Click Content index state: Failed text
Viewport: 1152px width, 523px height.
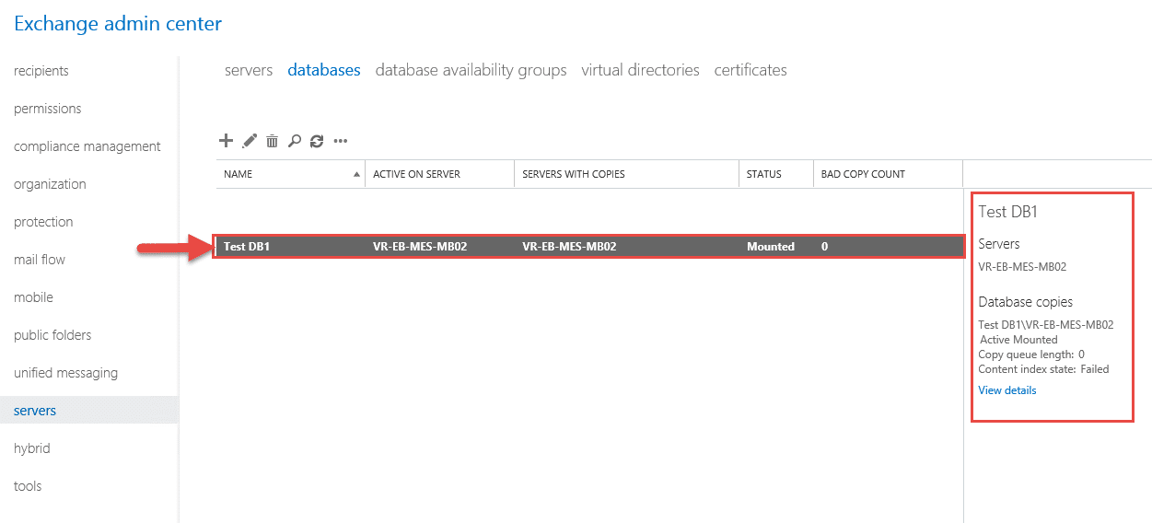[1043, 369]
